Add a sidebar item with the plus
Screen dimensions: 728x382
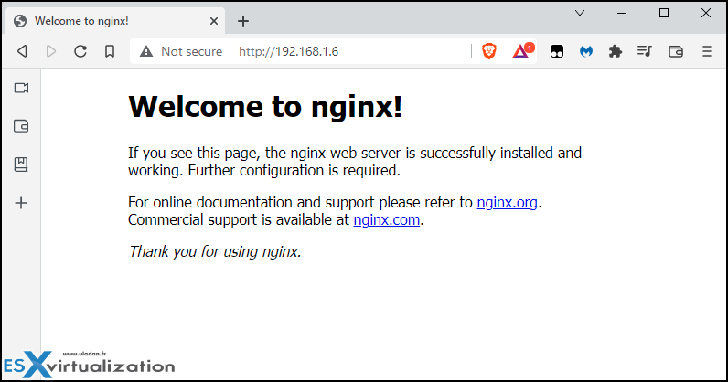point(21,203)
